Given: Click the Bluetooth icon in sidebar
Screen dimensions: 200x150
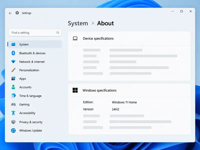Looking at the screenshot, I should (13, 53).
